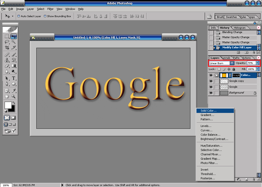Image resolution: width=262 pixels, height=187 pixels.
Task: Select the Crop tool
Action: tap(7, 48)
